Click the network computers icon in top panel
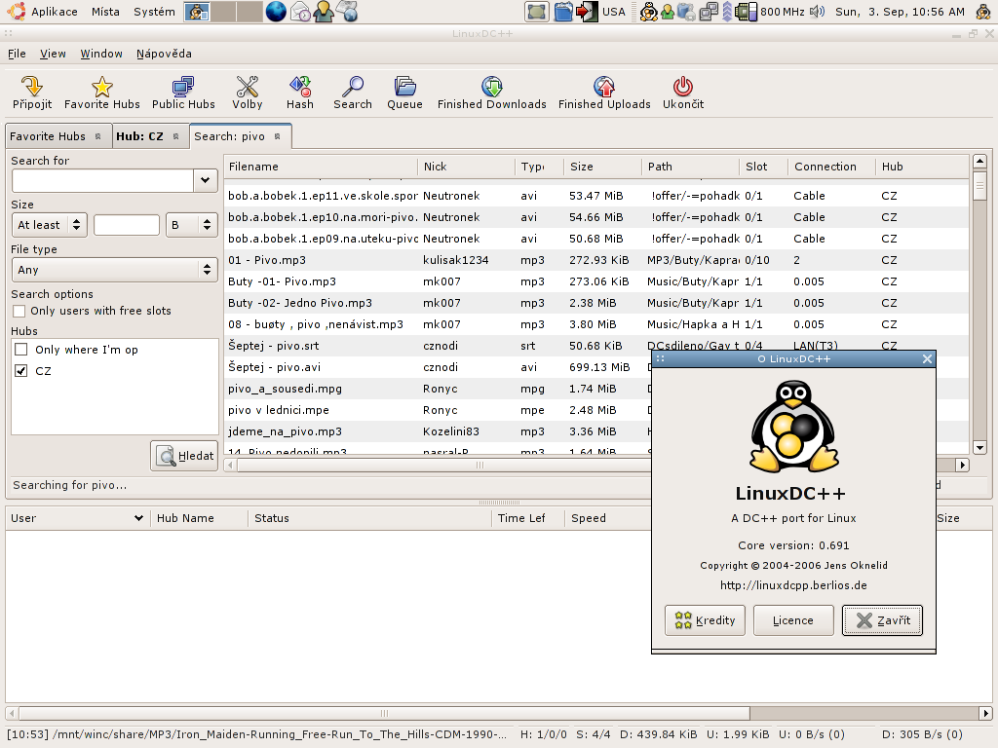This screenshot has height=748, width=998. coord(709,12)
